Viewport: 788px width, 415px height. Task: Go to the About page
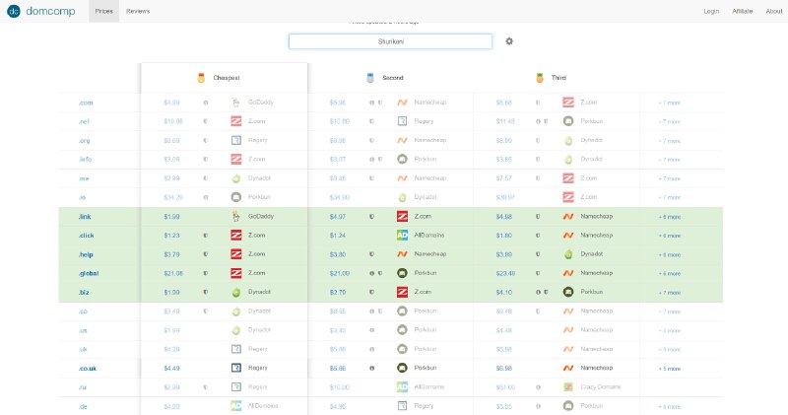pos(773,11)
